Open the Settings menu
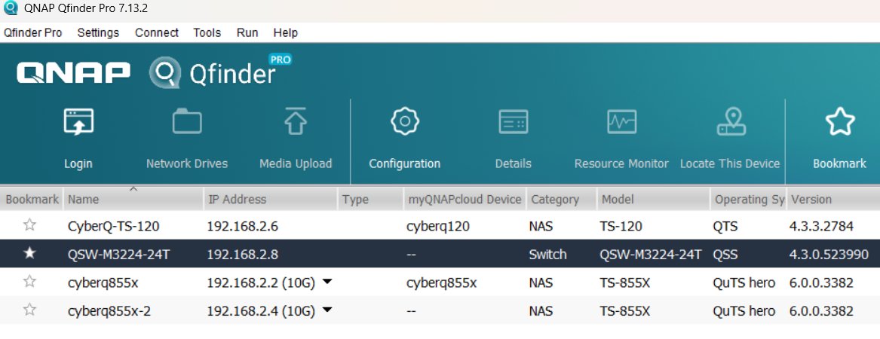880x339 pixels. click(x=98, y=32)
